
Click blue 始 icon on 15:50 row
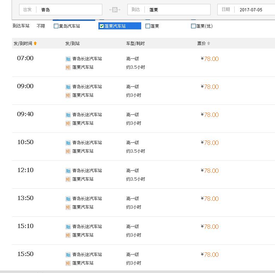pos(68,255)
